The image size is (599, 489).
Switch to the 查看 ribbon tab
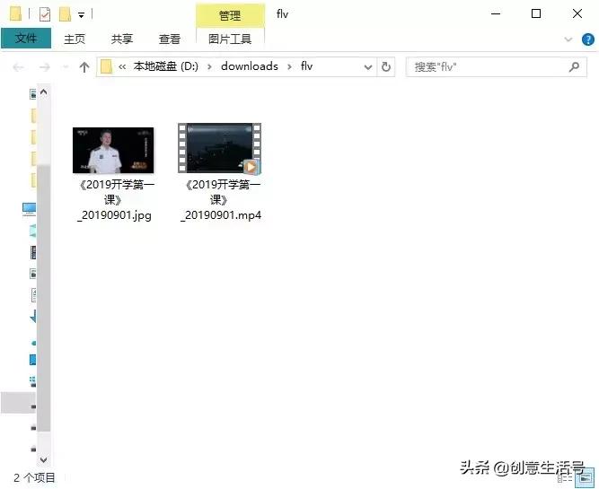[169, 39]
